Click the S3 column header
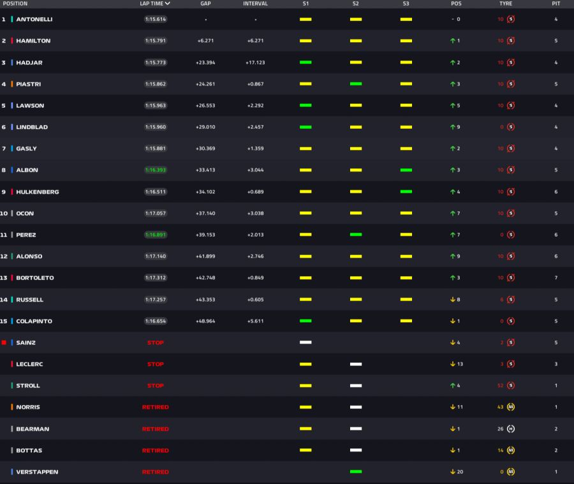Viewport: 574px width, 484px height. (x=406, y=4)
